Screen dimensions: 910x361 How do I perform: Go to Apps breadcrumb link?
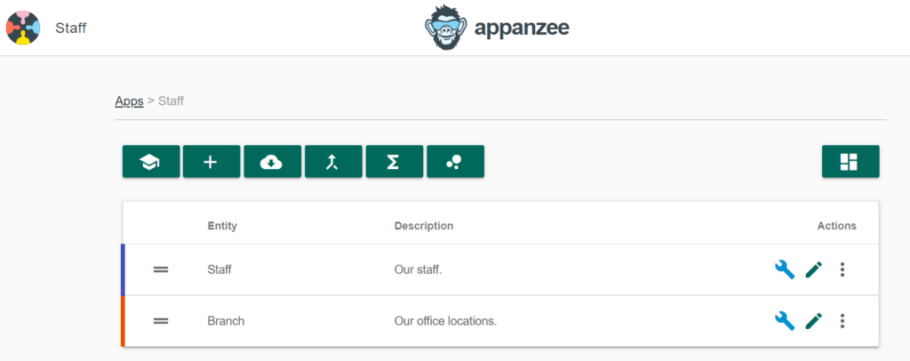pyautogui.click(x=130, y=101)
